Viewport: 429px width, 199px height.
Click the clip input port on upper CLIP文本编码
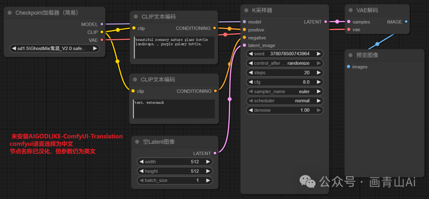[x=133, y=28]
